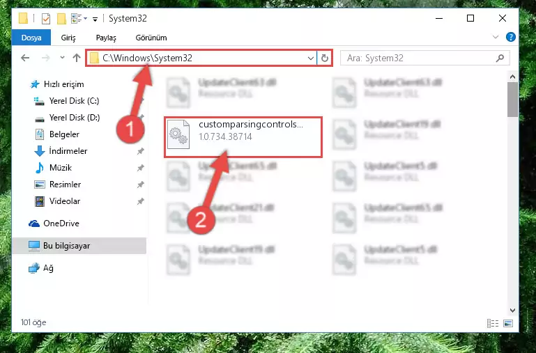This screenshot has width=536, height=353.
Task: Click the scroll down arrow of file list
Action: [x=512, y=311]
